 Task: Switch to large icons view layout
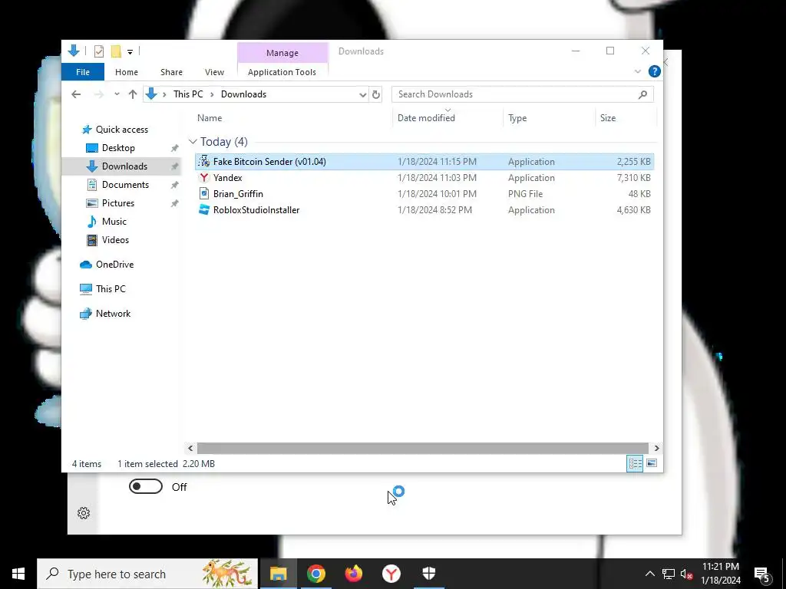point(651,463)
